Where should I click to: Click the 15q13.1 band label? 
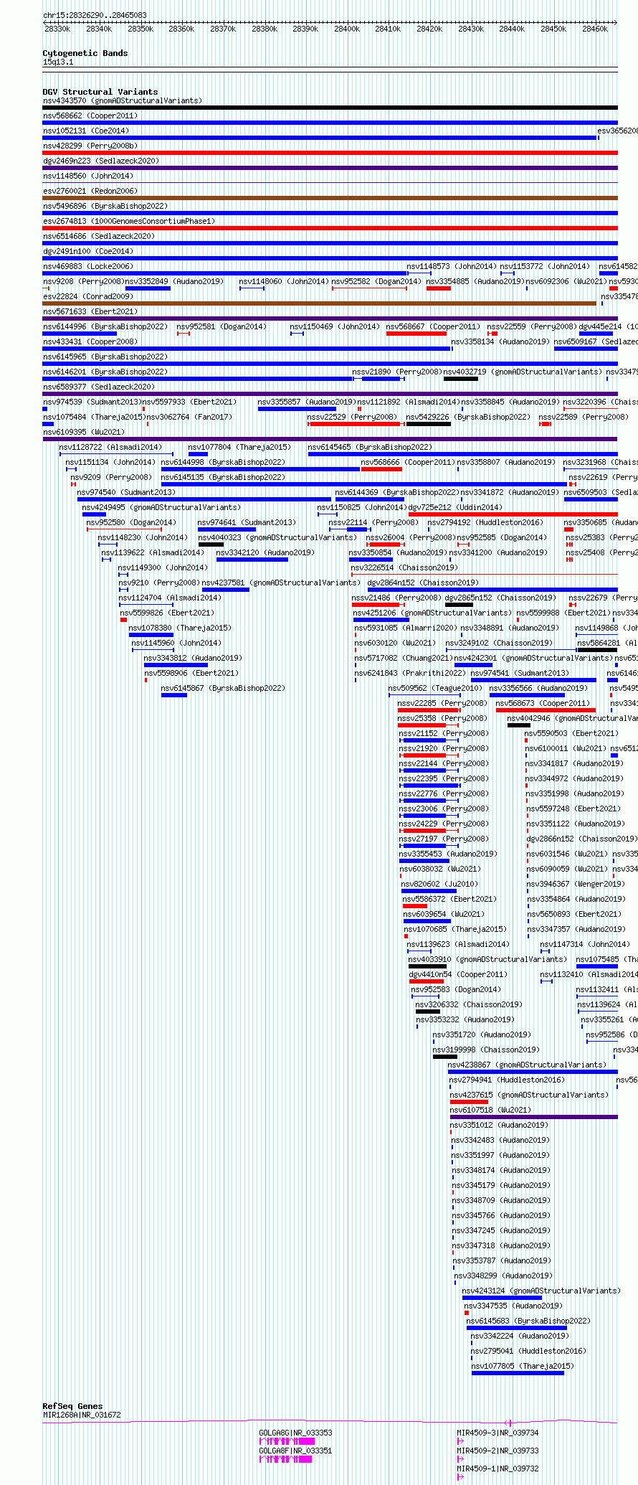58,62
